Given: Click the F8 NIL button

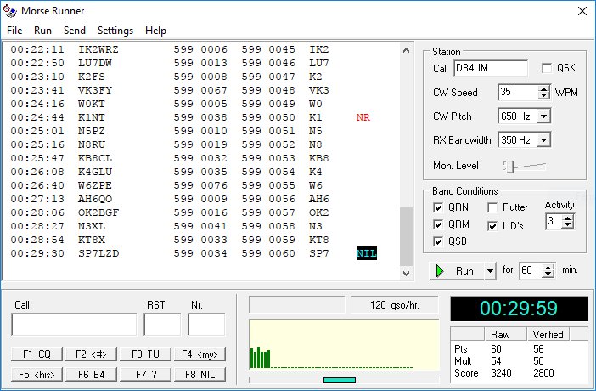Looking at the screenshot, I should [200, 374].
